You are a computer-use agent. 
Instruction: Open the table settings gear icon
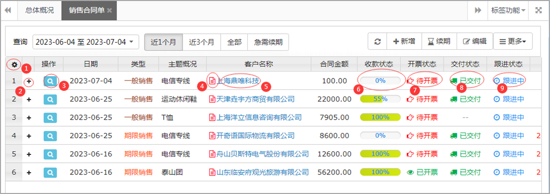(x=15, y=65)
